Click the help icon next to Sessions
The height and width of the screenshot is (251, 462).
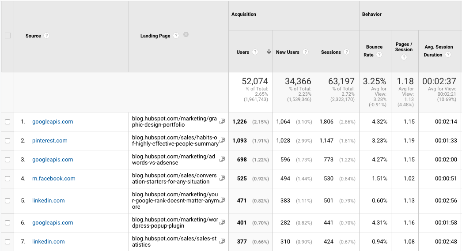click(347, 52)
